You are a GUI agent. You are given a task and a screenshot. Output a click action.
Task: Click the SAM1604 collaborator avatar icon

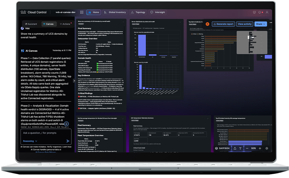[216, 148]
